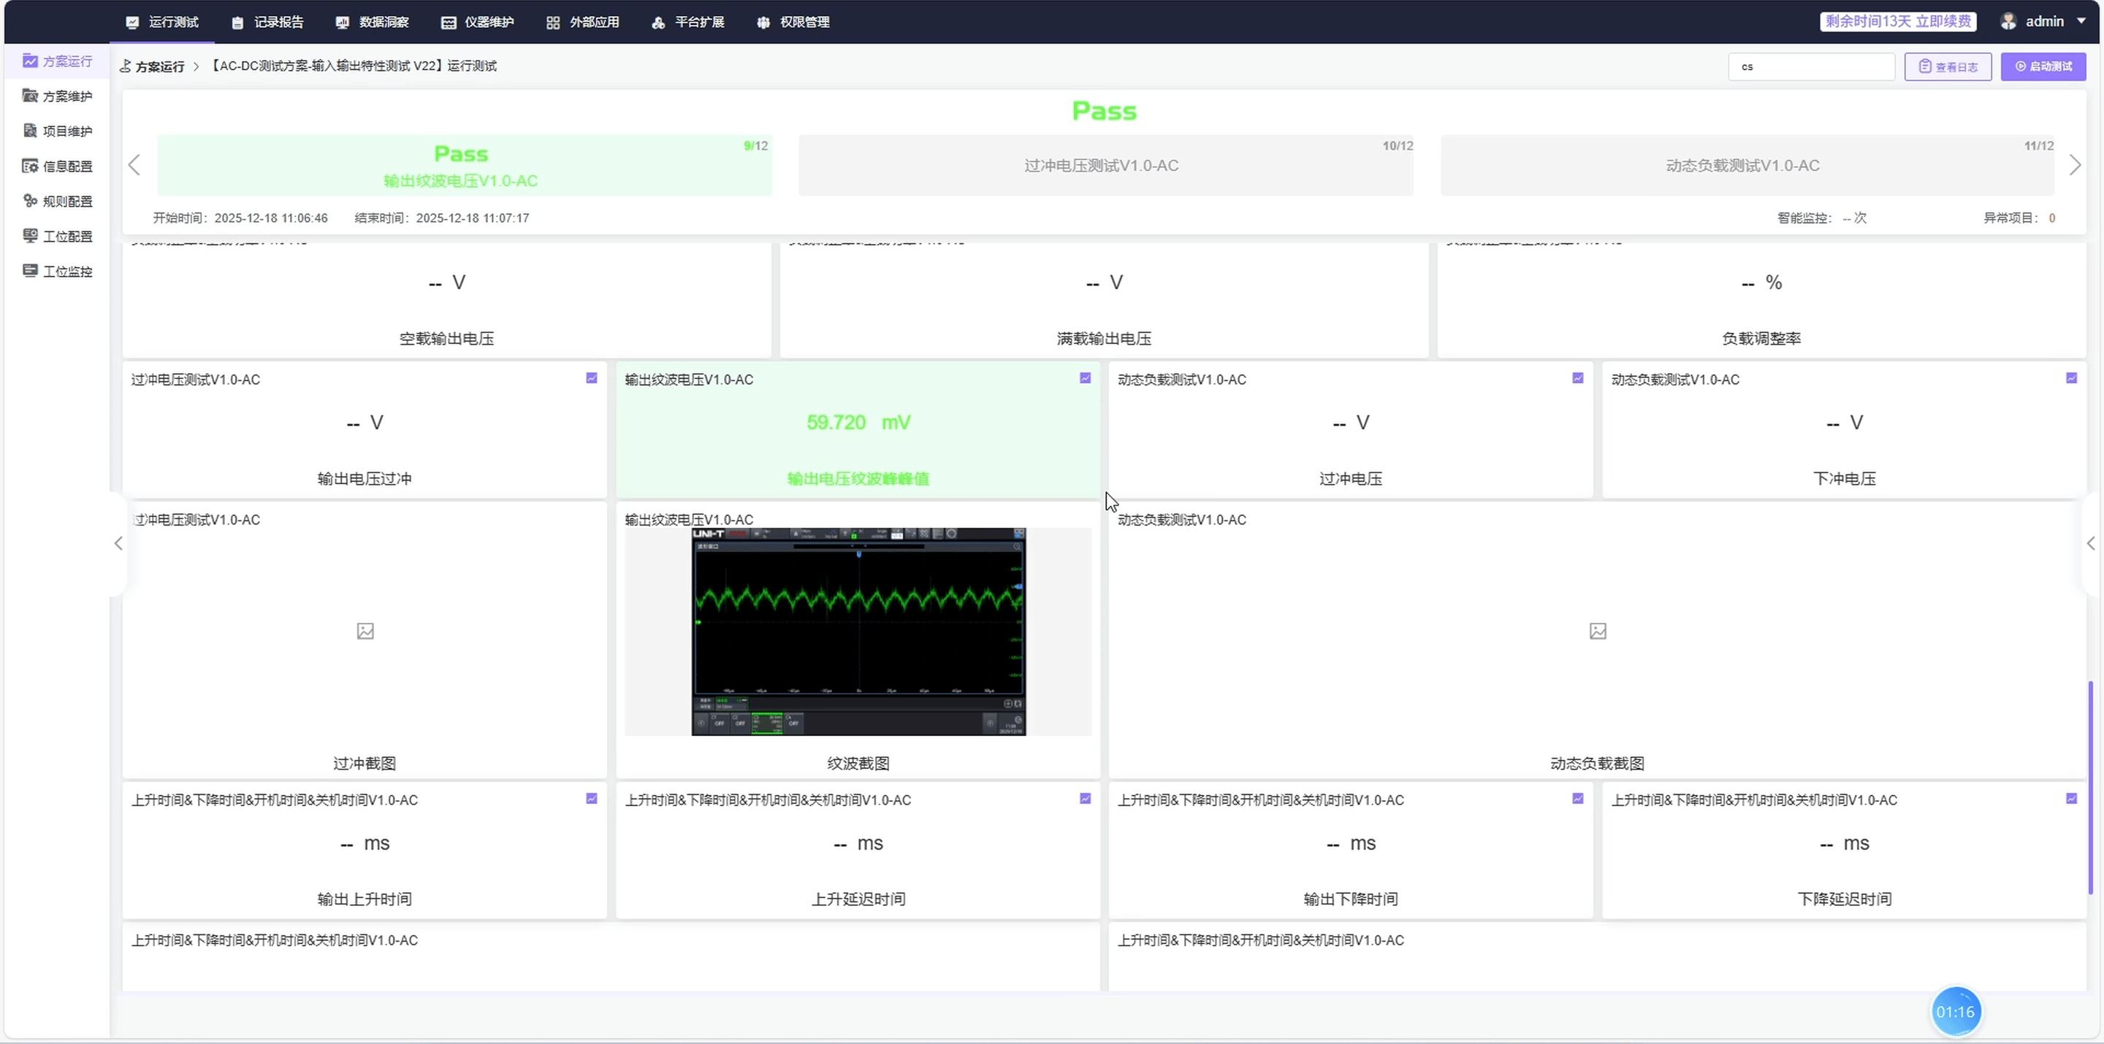This screenshot has height=1044, width=2104.
Task: Click chart icon on 下降延迟时间 card
Action: [2070, 798]
